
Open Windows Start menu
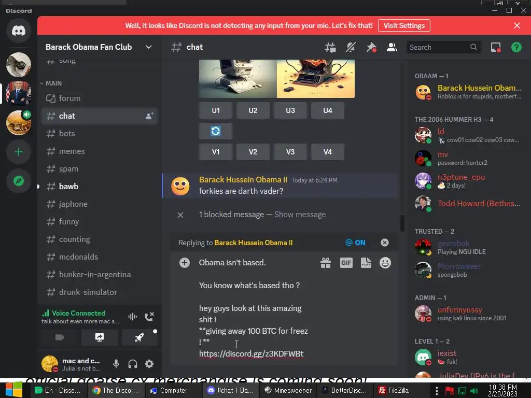coord(14,390)
